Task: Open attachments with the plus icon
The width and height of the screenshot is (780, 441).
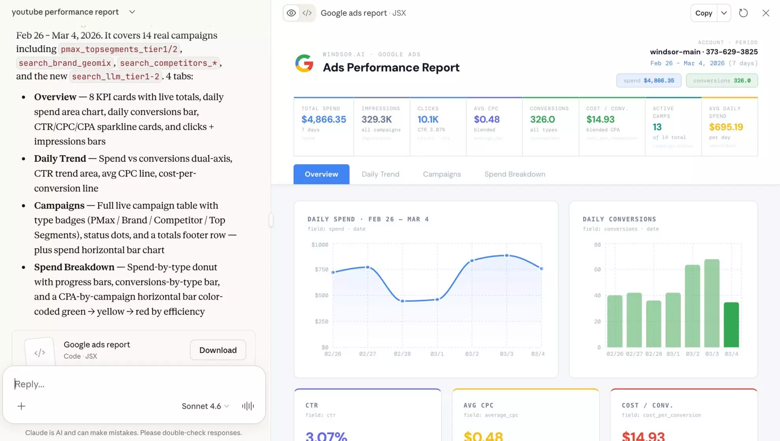Action: click(21, 406)
